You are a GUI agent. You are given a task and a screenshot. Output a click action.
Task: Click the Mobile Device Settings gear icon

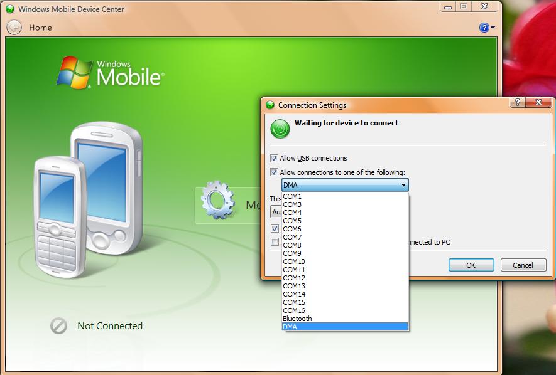pyautogui.click(x=217, y=200)
